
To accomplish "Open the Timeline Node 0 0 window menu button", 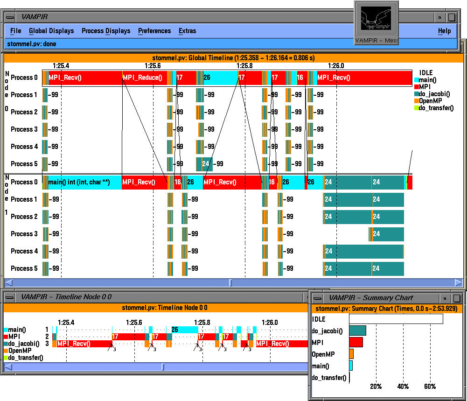I will coord(9,297).
